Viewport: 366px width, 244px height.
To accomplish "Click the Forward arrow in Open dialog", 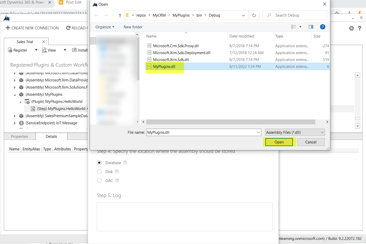I will (x=106, y=15).
